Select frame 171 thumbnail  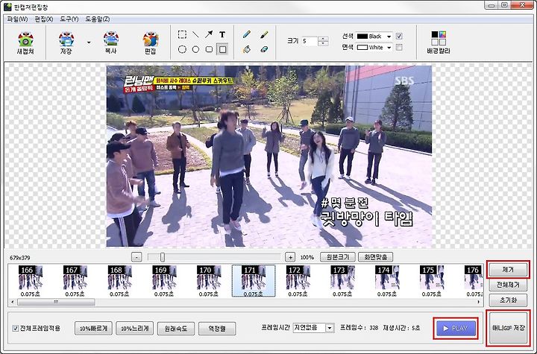coord(254,281)
